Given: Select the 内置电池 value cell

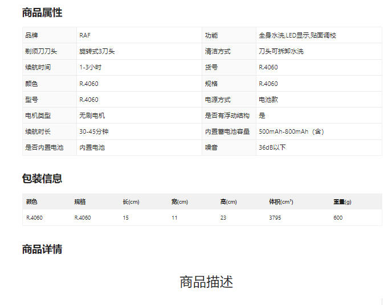Looking at the screenshot, I should coord(92,147).
